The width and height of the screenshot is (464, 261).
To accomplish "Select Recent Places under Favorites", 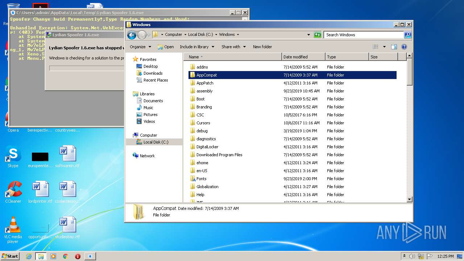I will [x=156, y=80].
